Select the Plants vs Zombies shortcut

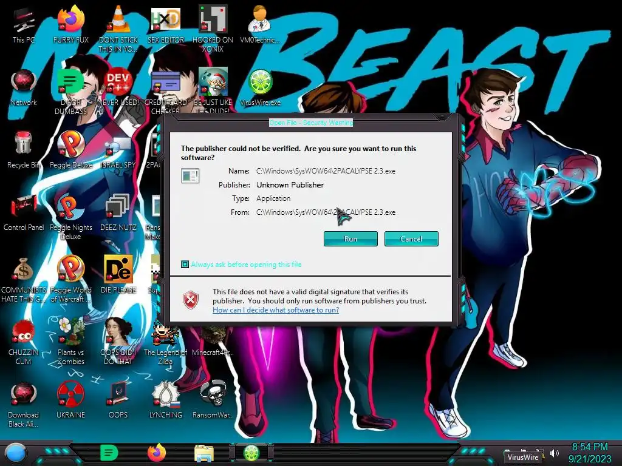click(x=70, y=341)
